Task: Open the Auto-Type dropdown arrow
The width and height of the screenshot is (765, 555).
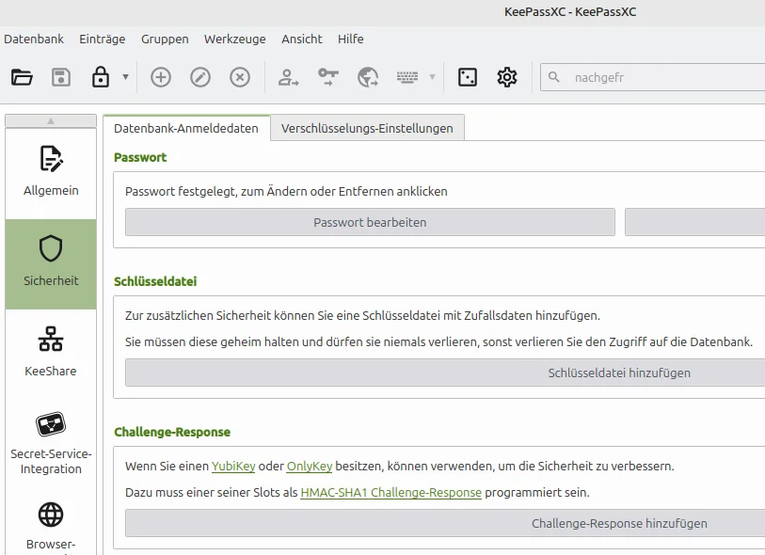Action: [432, 77]
